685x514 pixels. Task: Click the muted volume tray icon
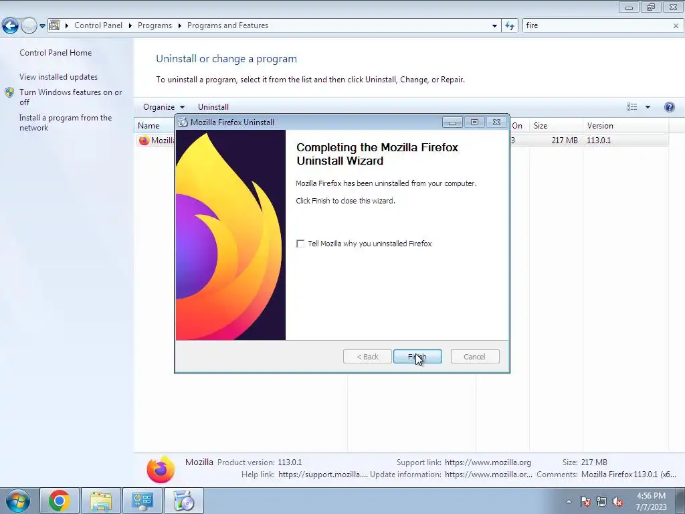pos(617,502)
